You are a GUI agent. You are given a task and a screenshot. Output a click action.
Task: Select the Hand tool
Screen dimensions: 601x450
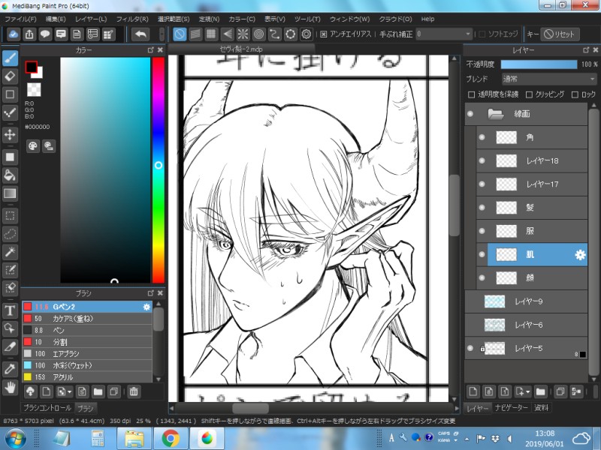click(11, 388)
